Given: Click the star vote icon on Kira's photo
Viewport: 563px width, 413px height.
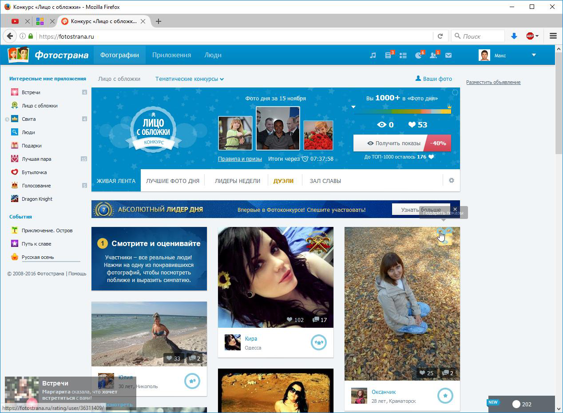Looking at the screenshot, I should 318,342.
